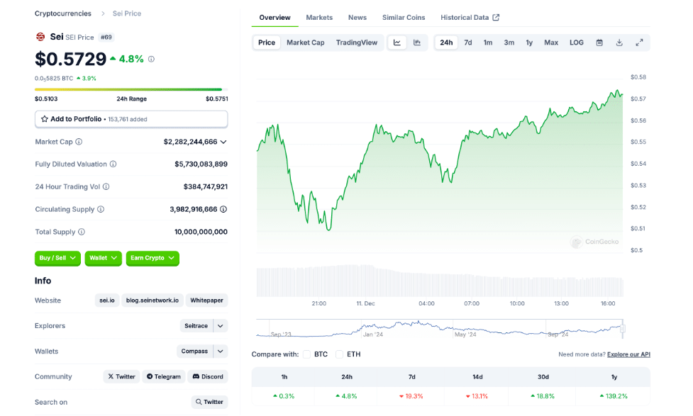Open the price change info icon
The image size is (693, 416).
point(151,60)
